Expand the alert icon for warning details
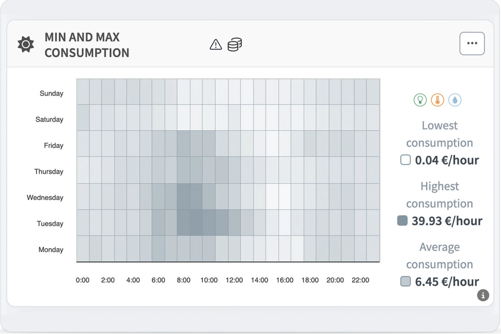Viewport: 501px width, 334px height. [x=216, y=44]
